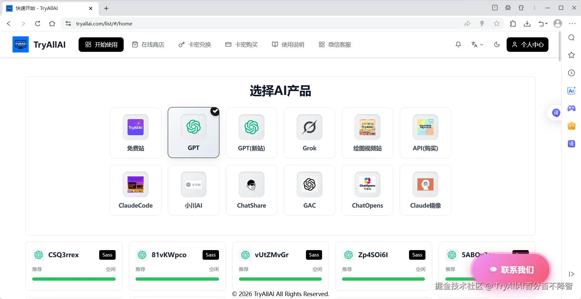
Task: Open the browser downloads panel
Action: coord(527,23)
